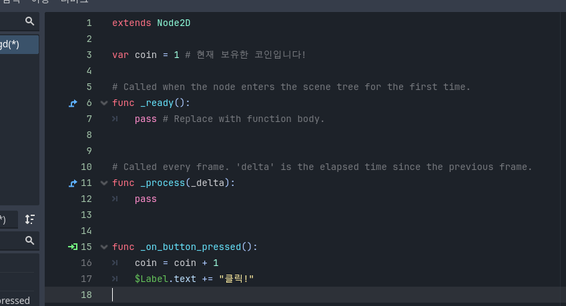The width and height of the screenshot is (566, 306).
Task: Click line number 3 in gutter
Action: click(89, 55)
